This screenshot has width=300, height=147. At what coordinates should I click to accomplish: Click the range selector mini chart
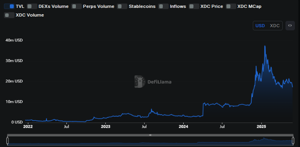[x=150, y=140]
